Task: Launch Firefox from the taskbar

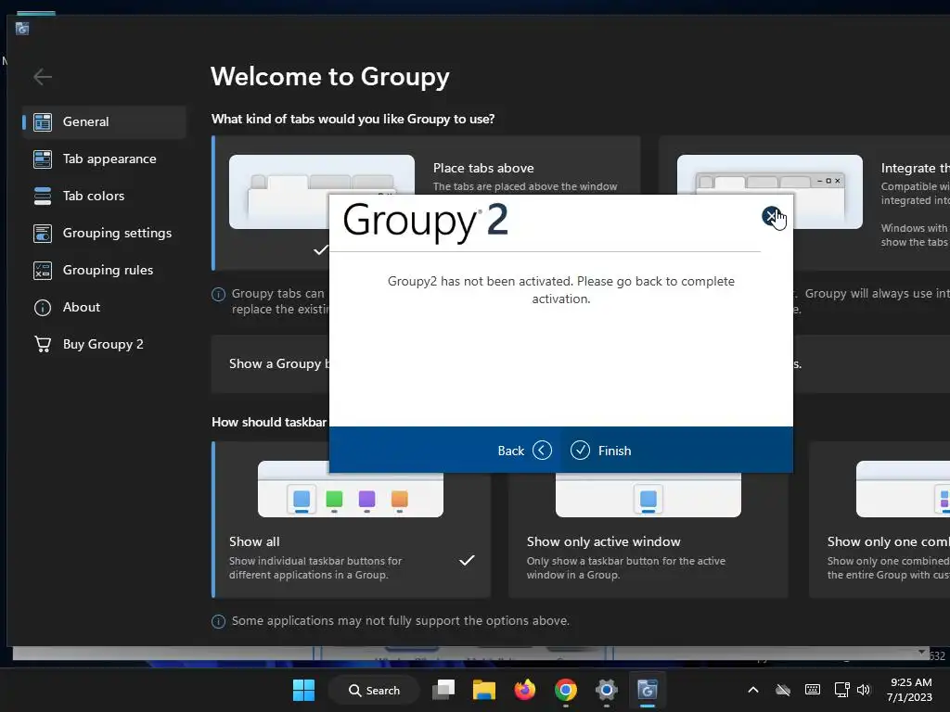Action: [x=525, y=690]
